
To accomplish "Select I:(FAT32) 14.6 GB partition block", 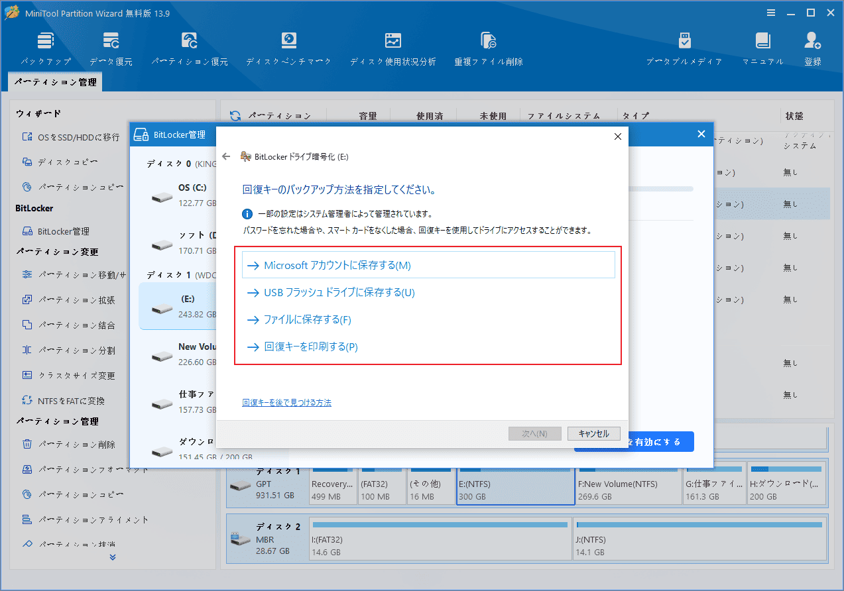I will point(440,538).
